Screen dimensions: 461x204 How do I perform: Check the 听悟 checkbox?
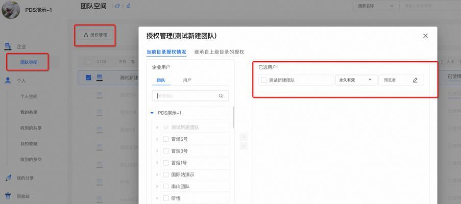point(166,198)
